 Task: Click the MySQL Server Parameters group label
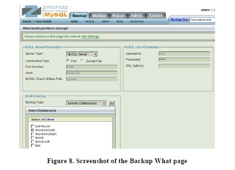[x=43, y=47]
